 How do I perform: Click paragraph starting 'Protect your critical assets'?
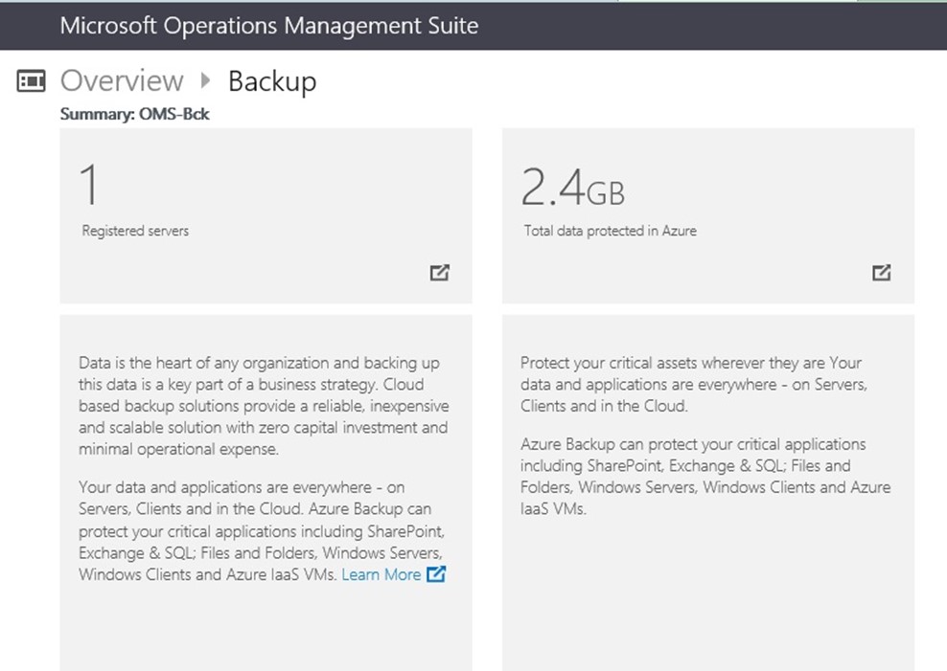point(694,384)
